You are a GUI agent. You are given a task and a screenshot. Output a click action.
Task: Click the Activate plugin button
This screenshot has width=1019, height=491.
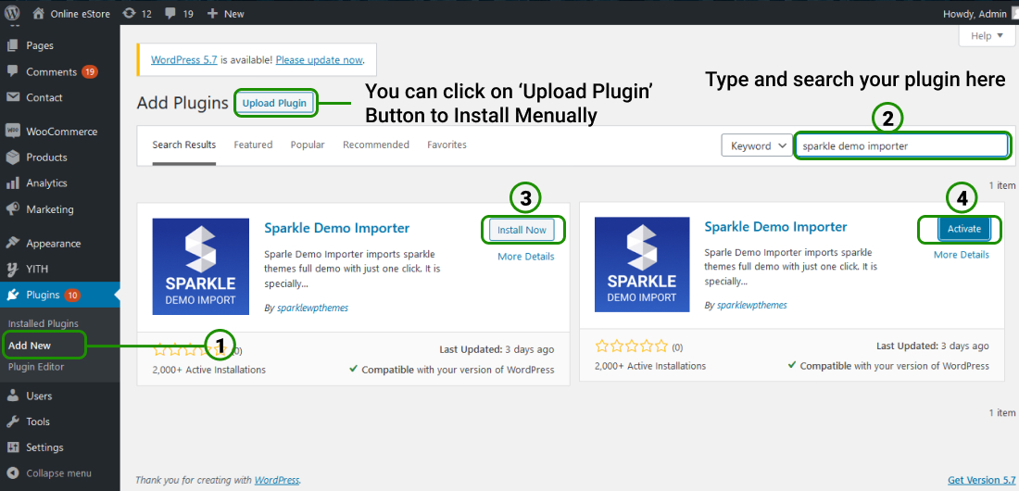point(963,229)
